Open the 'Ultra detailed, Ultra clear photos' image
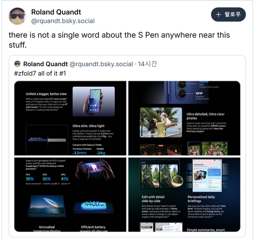 [184, 118]
